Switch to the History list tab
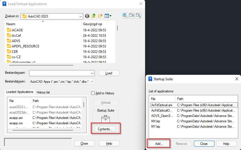 pyautogui.click(x=43, y=92)
